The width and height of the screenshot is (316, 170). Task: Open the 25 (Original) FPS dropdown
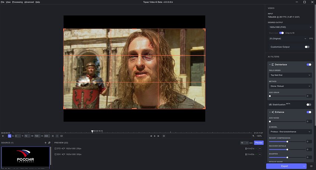pos(288,39)
